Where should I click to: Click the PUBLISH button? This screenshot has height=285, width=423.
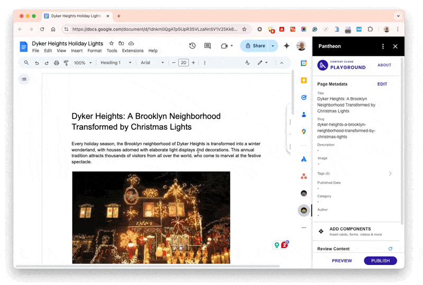[380, 261]
